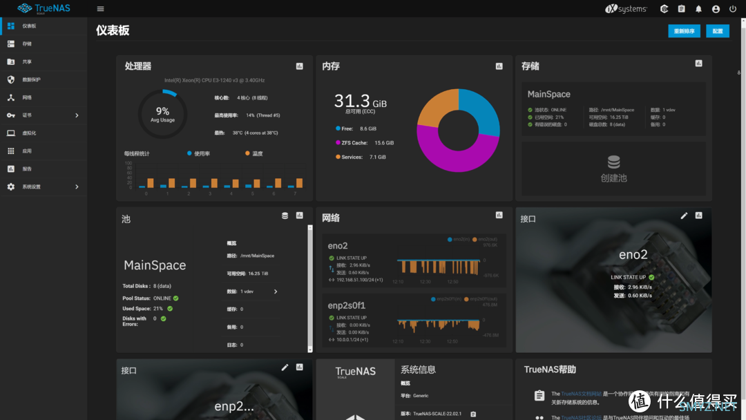Click the Free: 8.6 GiB memory entry

tap(356, 128)
